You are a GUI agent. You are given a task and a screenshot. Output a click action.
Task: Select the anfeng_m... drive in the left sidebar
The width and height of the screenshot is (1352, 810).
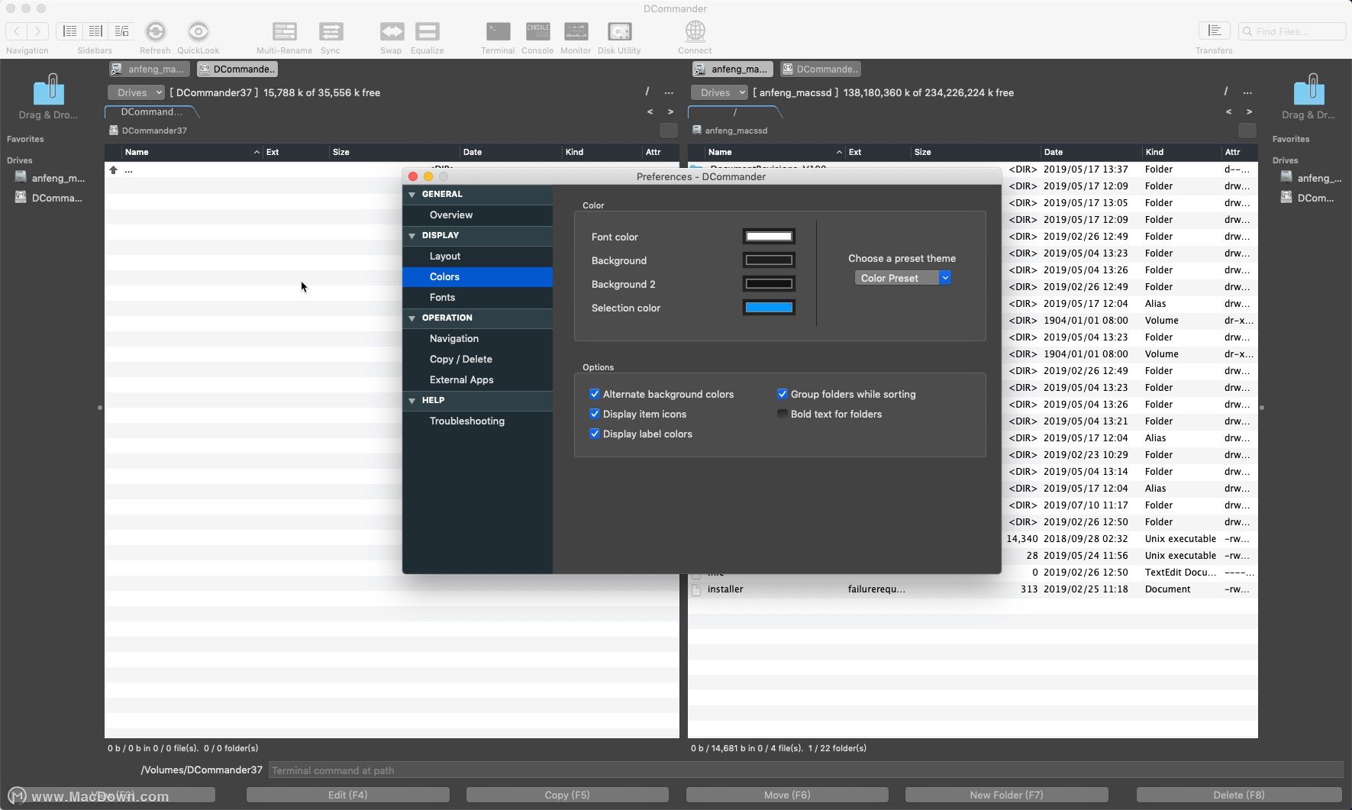(50, 178)
